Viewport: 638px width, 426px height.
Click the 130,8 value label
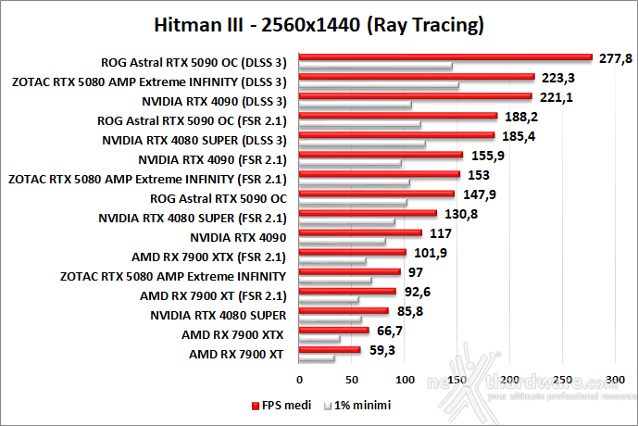pyautogui.click(x=461, y=214)
